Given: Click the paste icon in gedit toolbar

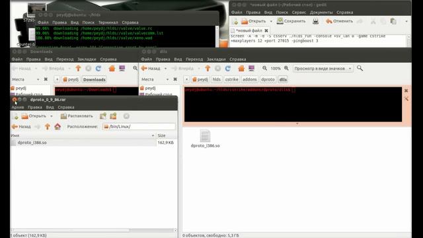Looking at the screenshot, I should (393, 21).
